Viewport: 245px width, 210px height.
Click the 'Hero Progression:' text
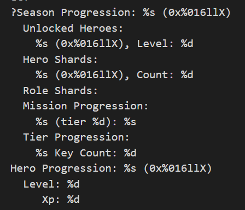coord(63,168)
